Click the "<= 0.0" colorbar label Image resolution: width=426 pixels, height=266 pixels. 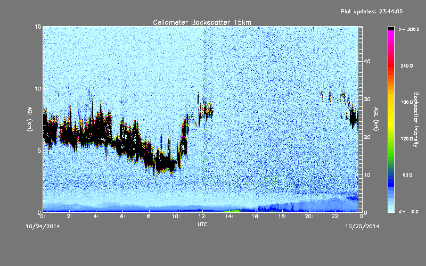408,211
